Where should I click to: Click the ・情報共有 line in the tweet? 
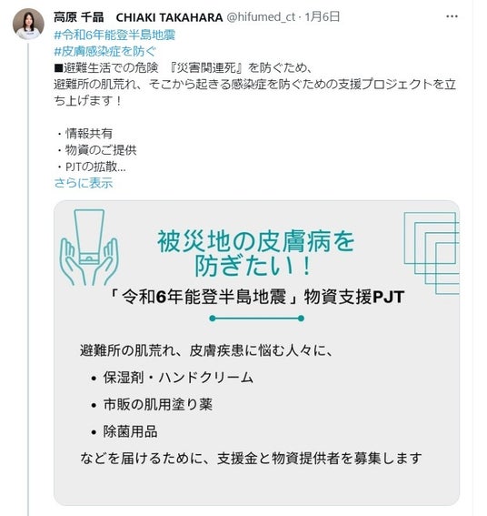click(x=84, y=134)
